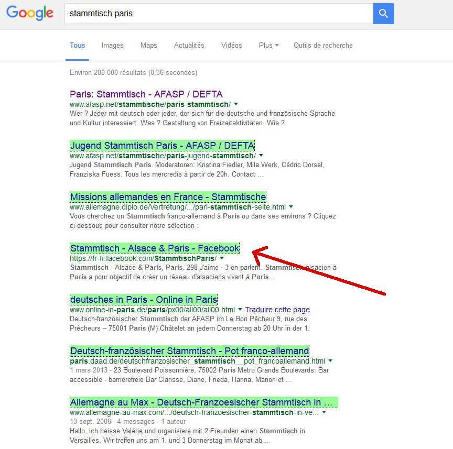Open 'Deutsch-französischer Stammtisch - Pot franco-allemand' result

(189, 351)
